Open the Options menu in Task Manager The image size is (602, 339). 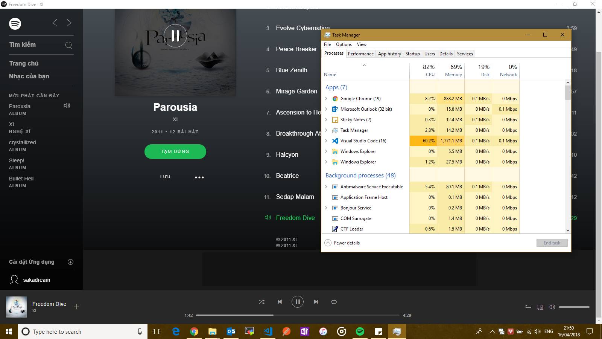point(344,44)
